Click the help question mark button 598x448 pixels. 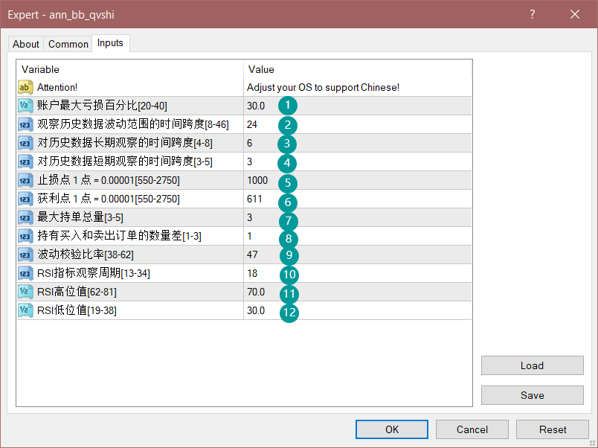click(x=533, y=14)
